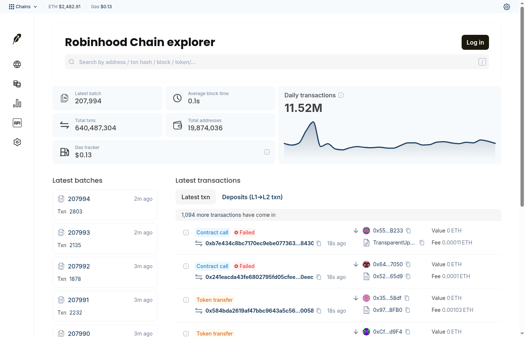525x337 pixels.
Task: Open batch 207992
Action: [79, 266]
